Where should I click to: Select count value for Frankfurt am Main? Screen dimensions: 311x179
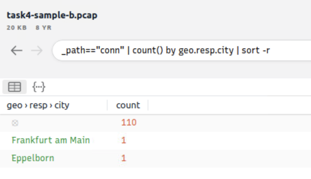pyautogui.click(x=124, y=140)
